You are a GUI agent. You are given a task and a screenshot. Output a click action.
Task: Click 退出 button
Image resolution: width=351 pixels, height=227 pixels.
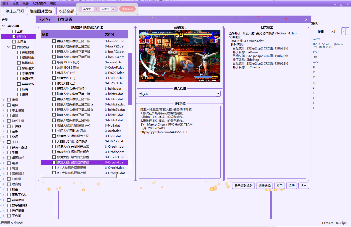click(304, 186)
